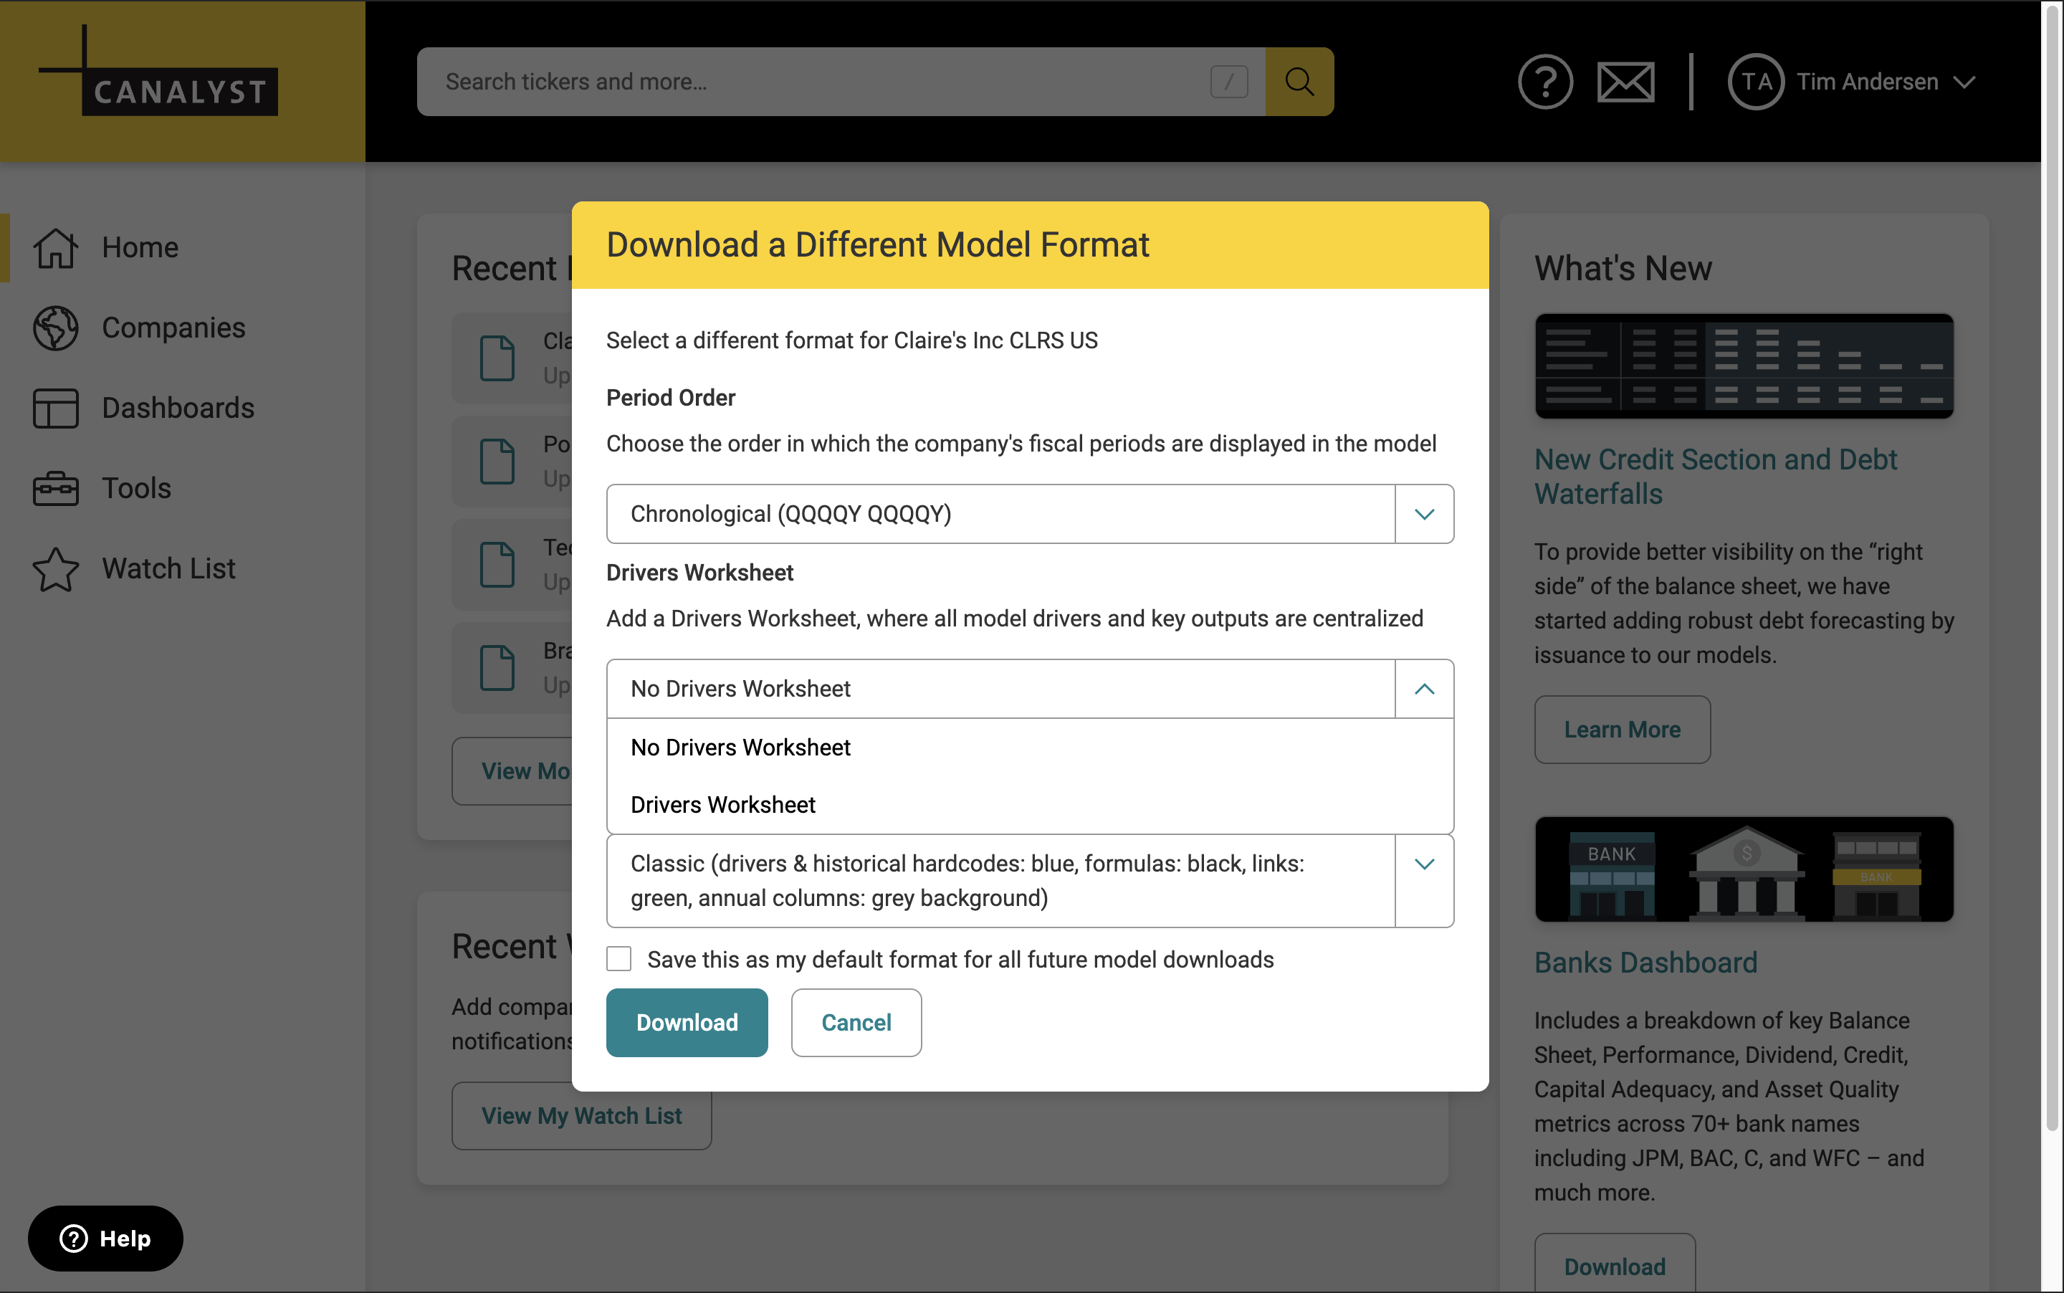Click inside the 'Search tickers and more' field
The height and width of the screenshot is (1293, 2064).
pyautogui.click(x=812, y=81)
